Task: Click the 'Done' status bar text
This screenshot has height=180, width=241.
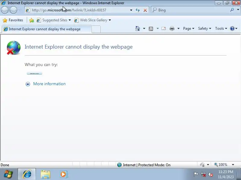Action: coord(5,165)
